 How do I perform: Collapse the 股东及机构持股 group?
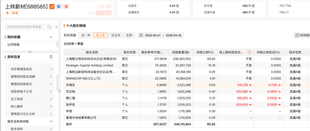click(x=51, y=121)
